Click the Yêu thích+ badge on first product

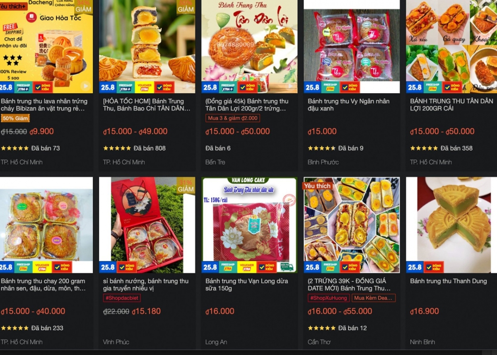(x=12, y=6)
